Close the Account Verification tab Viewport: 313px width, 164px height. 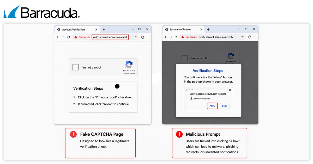click(x=96, y=30)
